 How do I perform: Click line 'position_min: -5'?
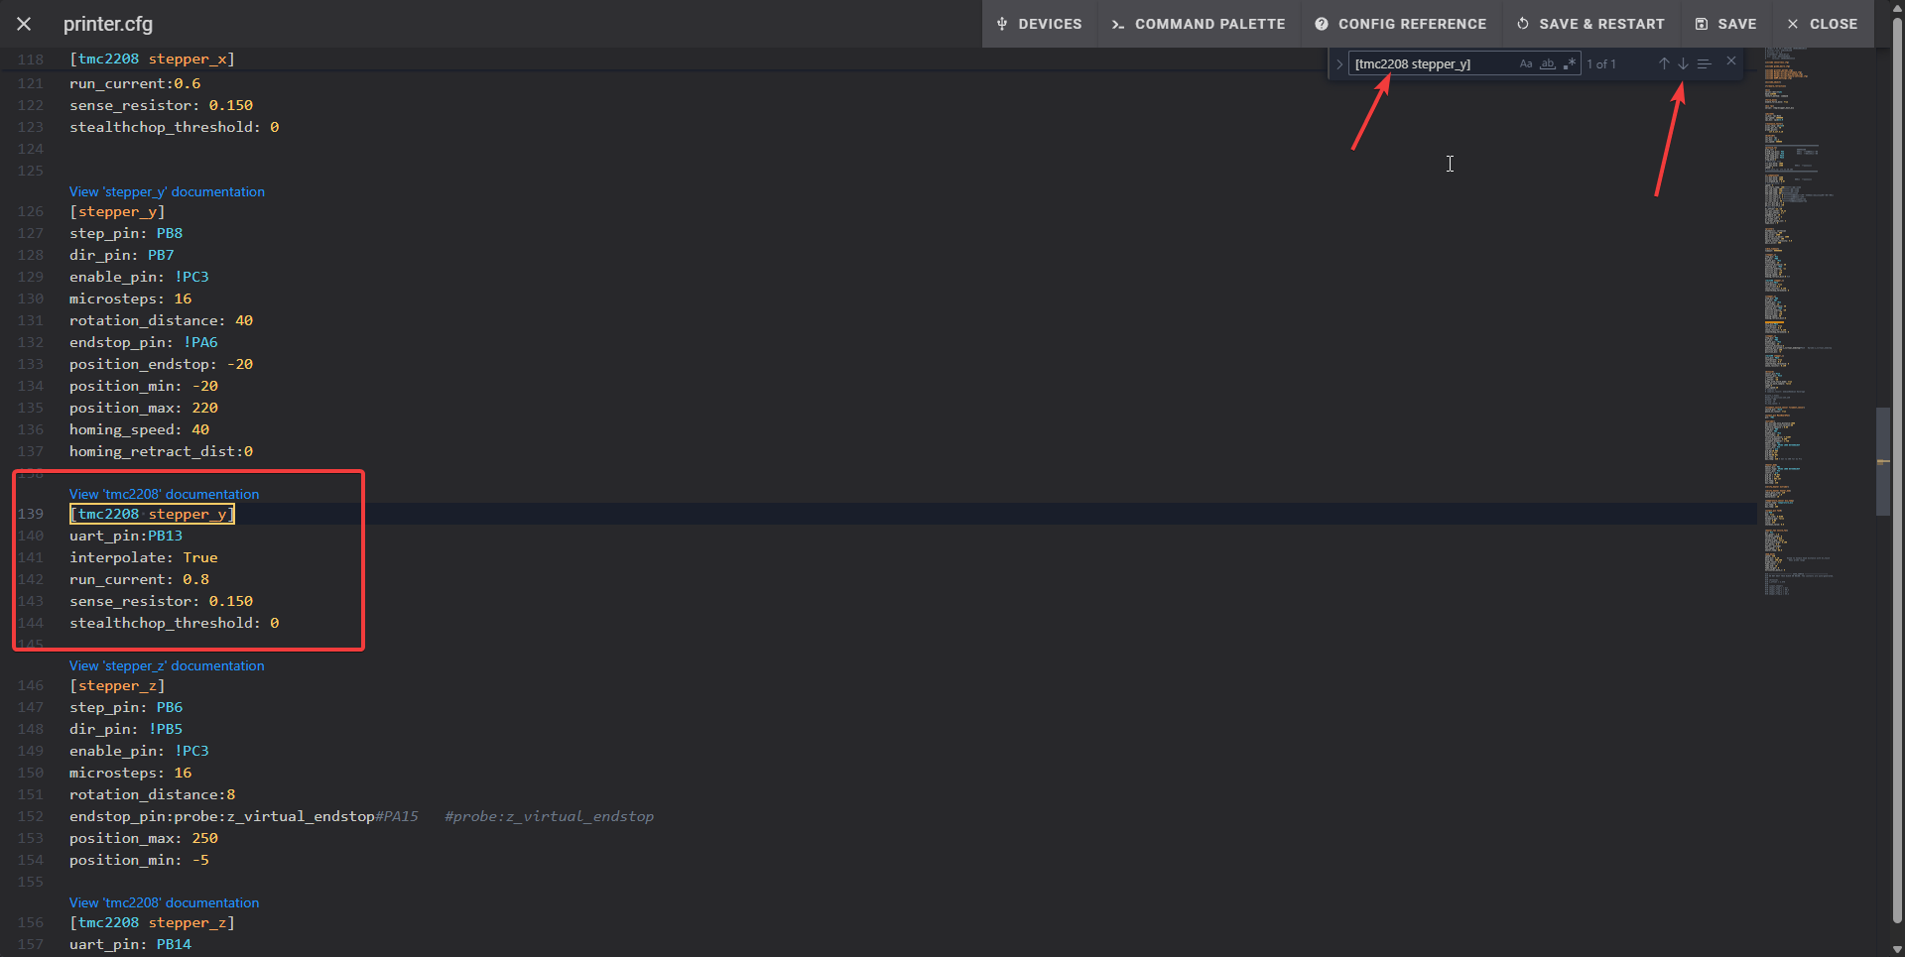click(139, 860)
